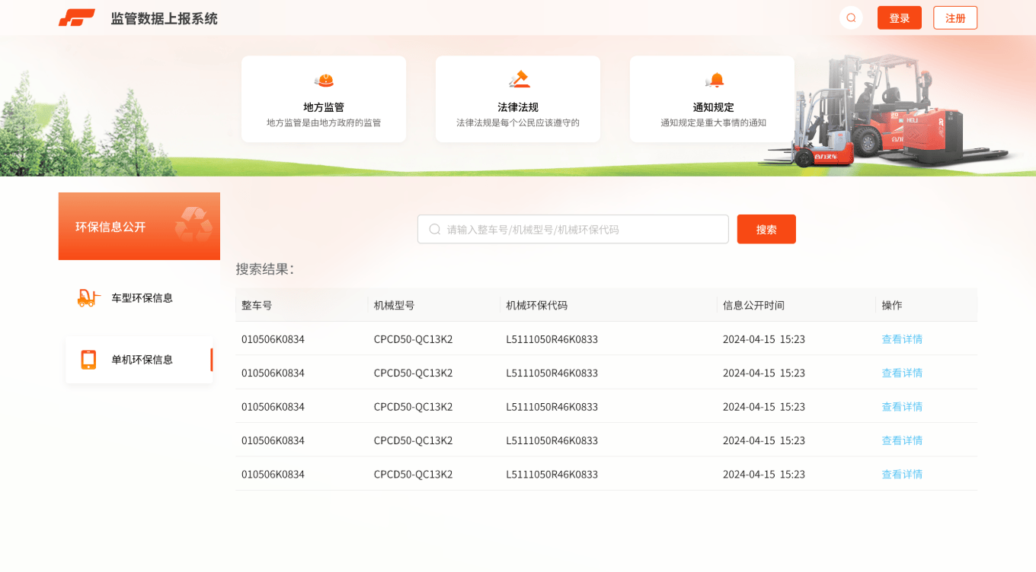Click the 环保信息公开 sidebar header

coord(139,226)
